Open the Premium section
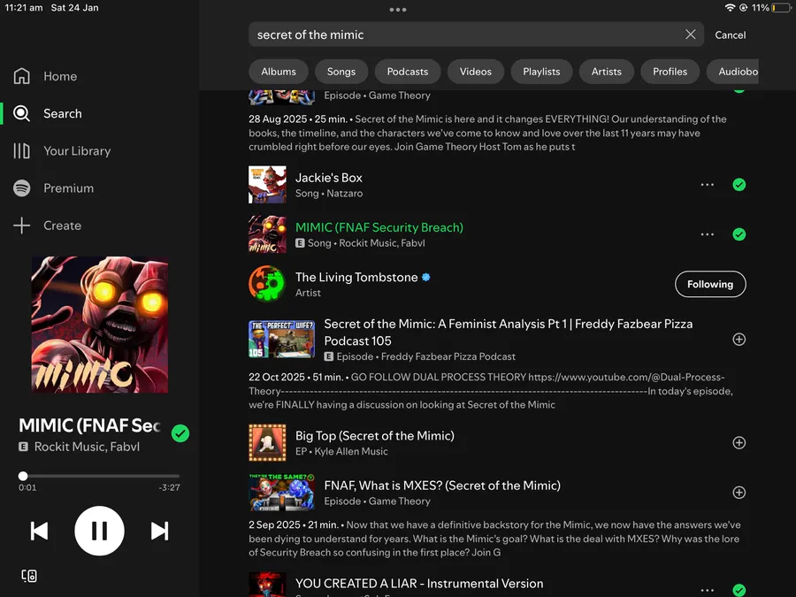 coord(54,188)
